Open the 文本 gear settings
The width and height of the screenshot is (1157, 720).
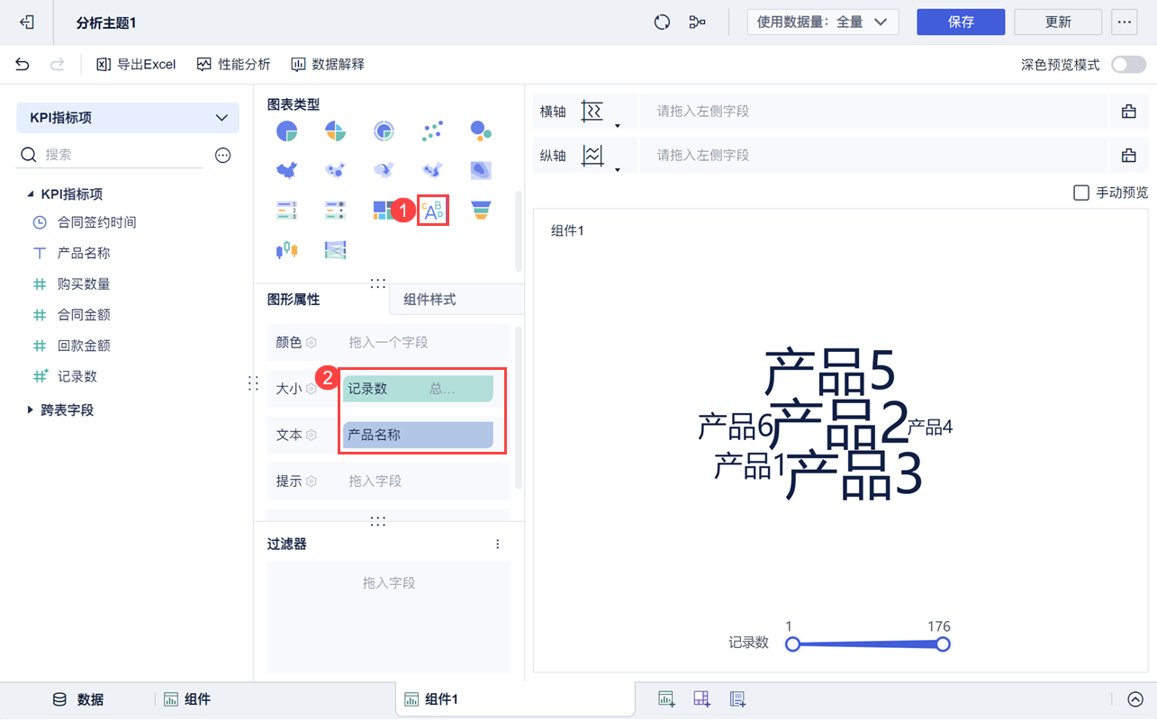pos(312,435)
